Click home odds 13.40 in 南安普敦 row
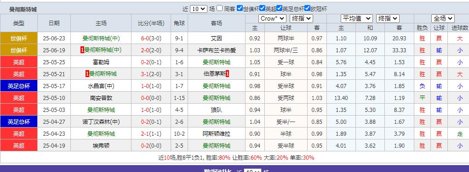The height and width of the screenshot is (172, 469). (341, 98)
